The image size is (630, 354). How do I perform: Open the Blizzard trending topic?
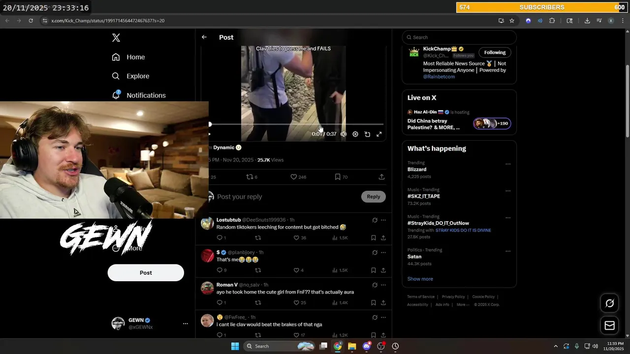click(x=417, y=170)
